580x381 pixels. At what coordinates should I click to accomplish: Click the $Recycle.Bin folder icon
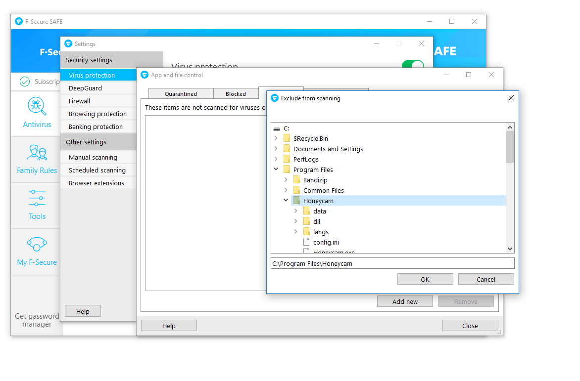tap(287, 138)
